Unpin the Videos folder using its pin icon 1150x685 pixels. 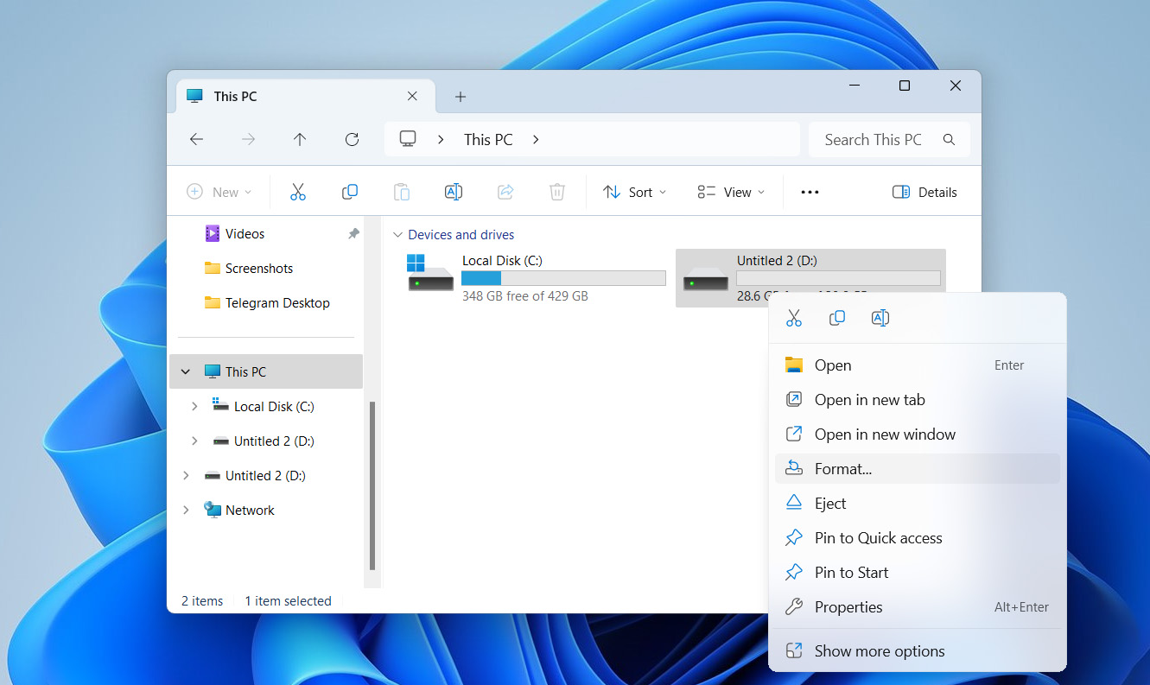pos(353,234)
